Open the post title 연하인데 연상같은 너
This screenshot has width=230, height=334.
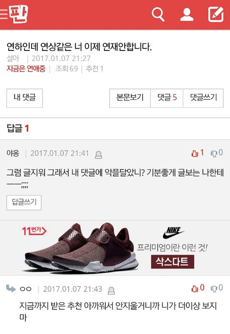pyautogui.click(x=79, y=47)
